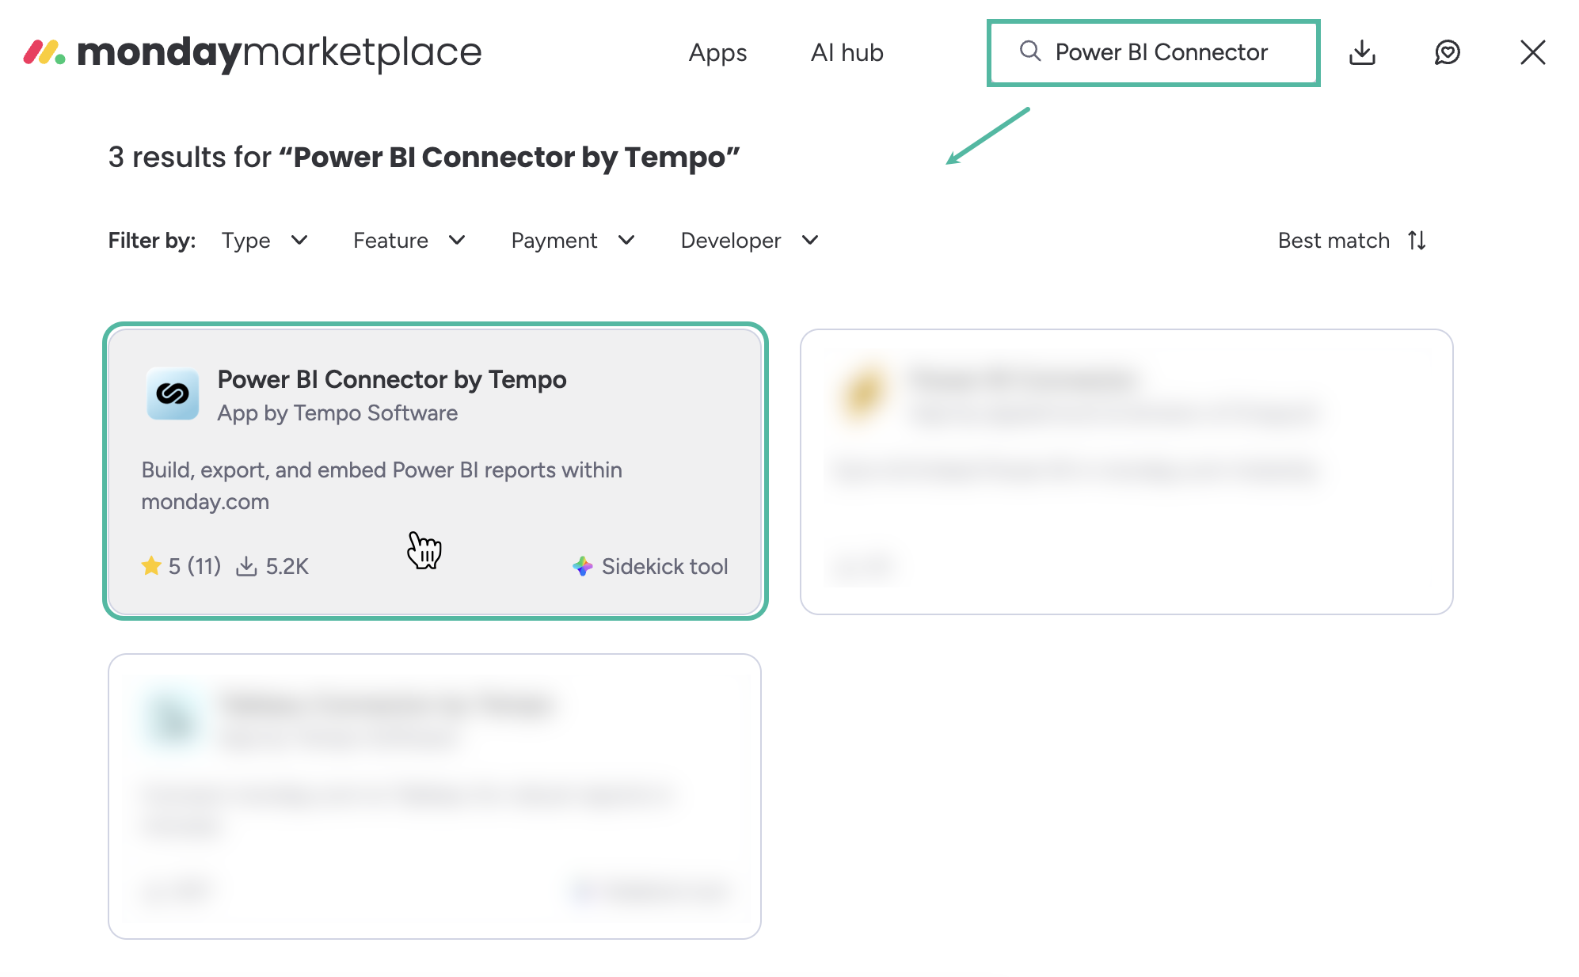Focus the Power BI Connector search field
This screenshot has height=977, width=1579.
coord(1153,52)
